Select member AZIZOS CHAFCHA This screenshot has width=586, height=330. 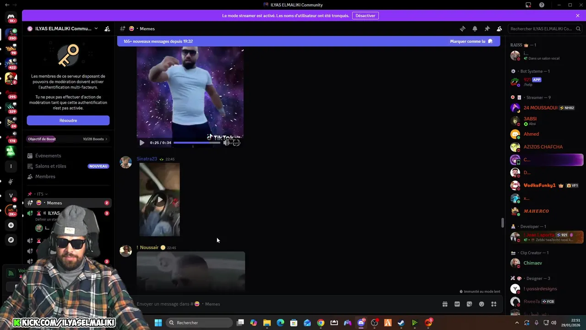tap(547, 147)
